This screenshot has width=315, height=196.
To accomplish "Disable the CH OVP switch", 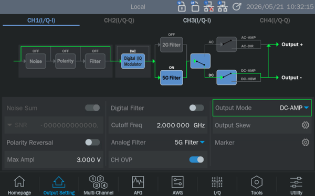I will pos(196,160).
